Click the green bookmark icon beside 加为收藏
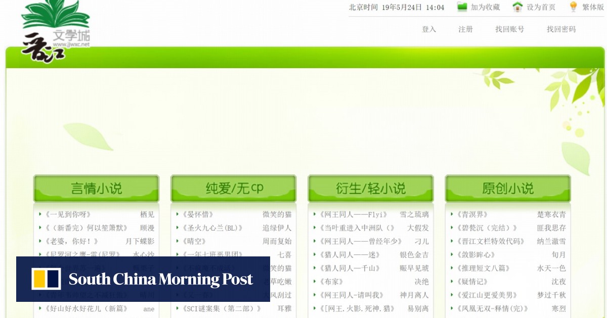The image size is (607, 318). pyautogui.click(x=462, y=7)
